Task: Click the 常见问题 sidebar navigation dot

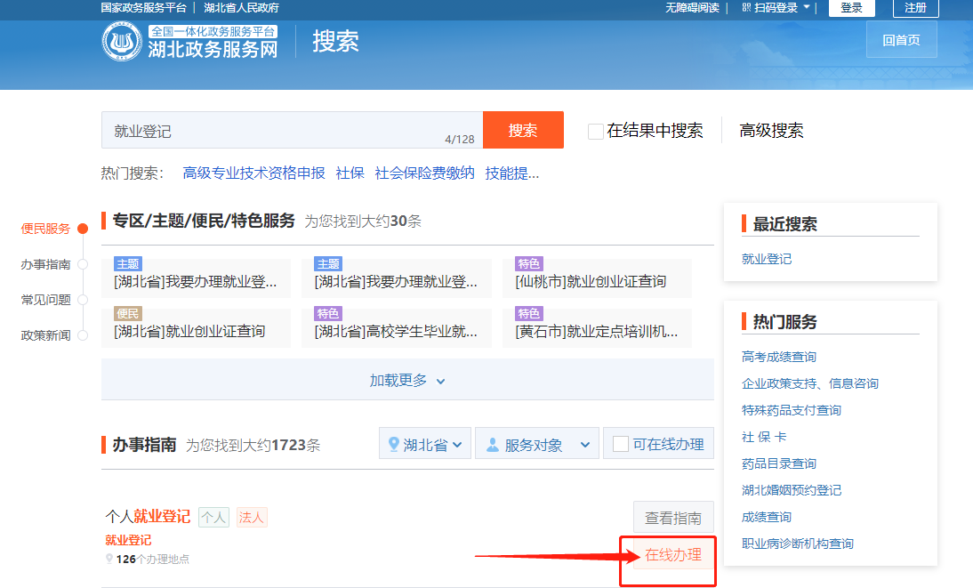Action: pos(83,300)
